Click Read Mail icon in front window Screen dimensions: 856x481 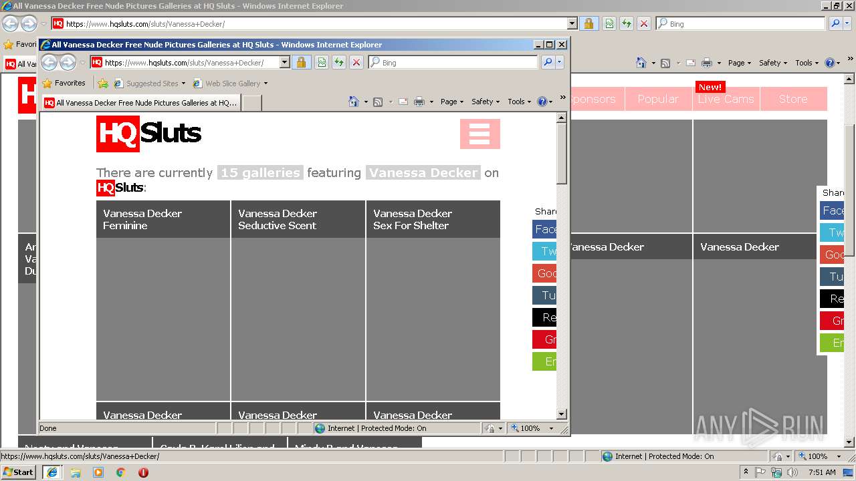[x=403, y=102]
